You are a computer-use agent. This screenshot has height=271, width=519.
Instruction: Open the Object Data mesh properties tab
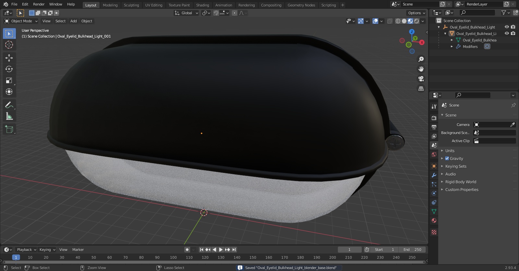(434, 211)
